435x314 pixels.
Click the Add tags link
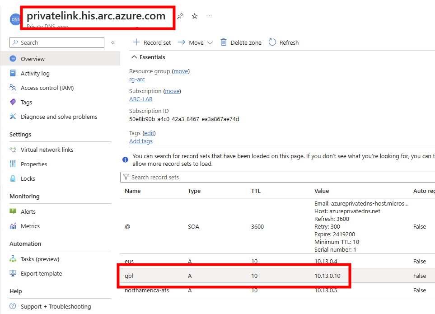coord(140,141)
